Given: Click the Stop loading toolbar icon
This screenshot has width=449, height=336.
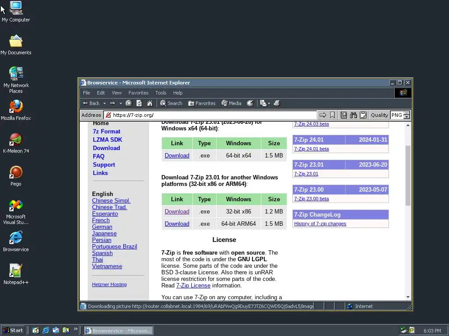Looking at the screenshot, I should click(129, 103).
